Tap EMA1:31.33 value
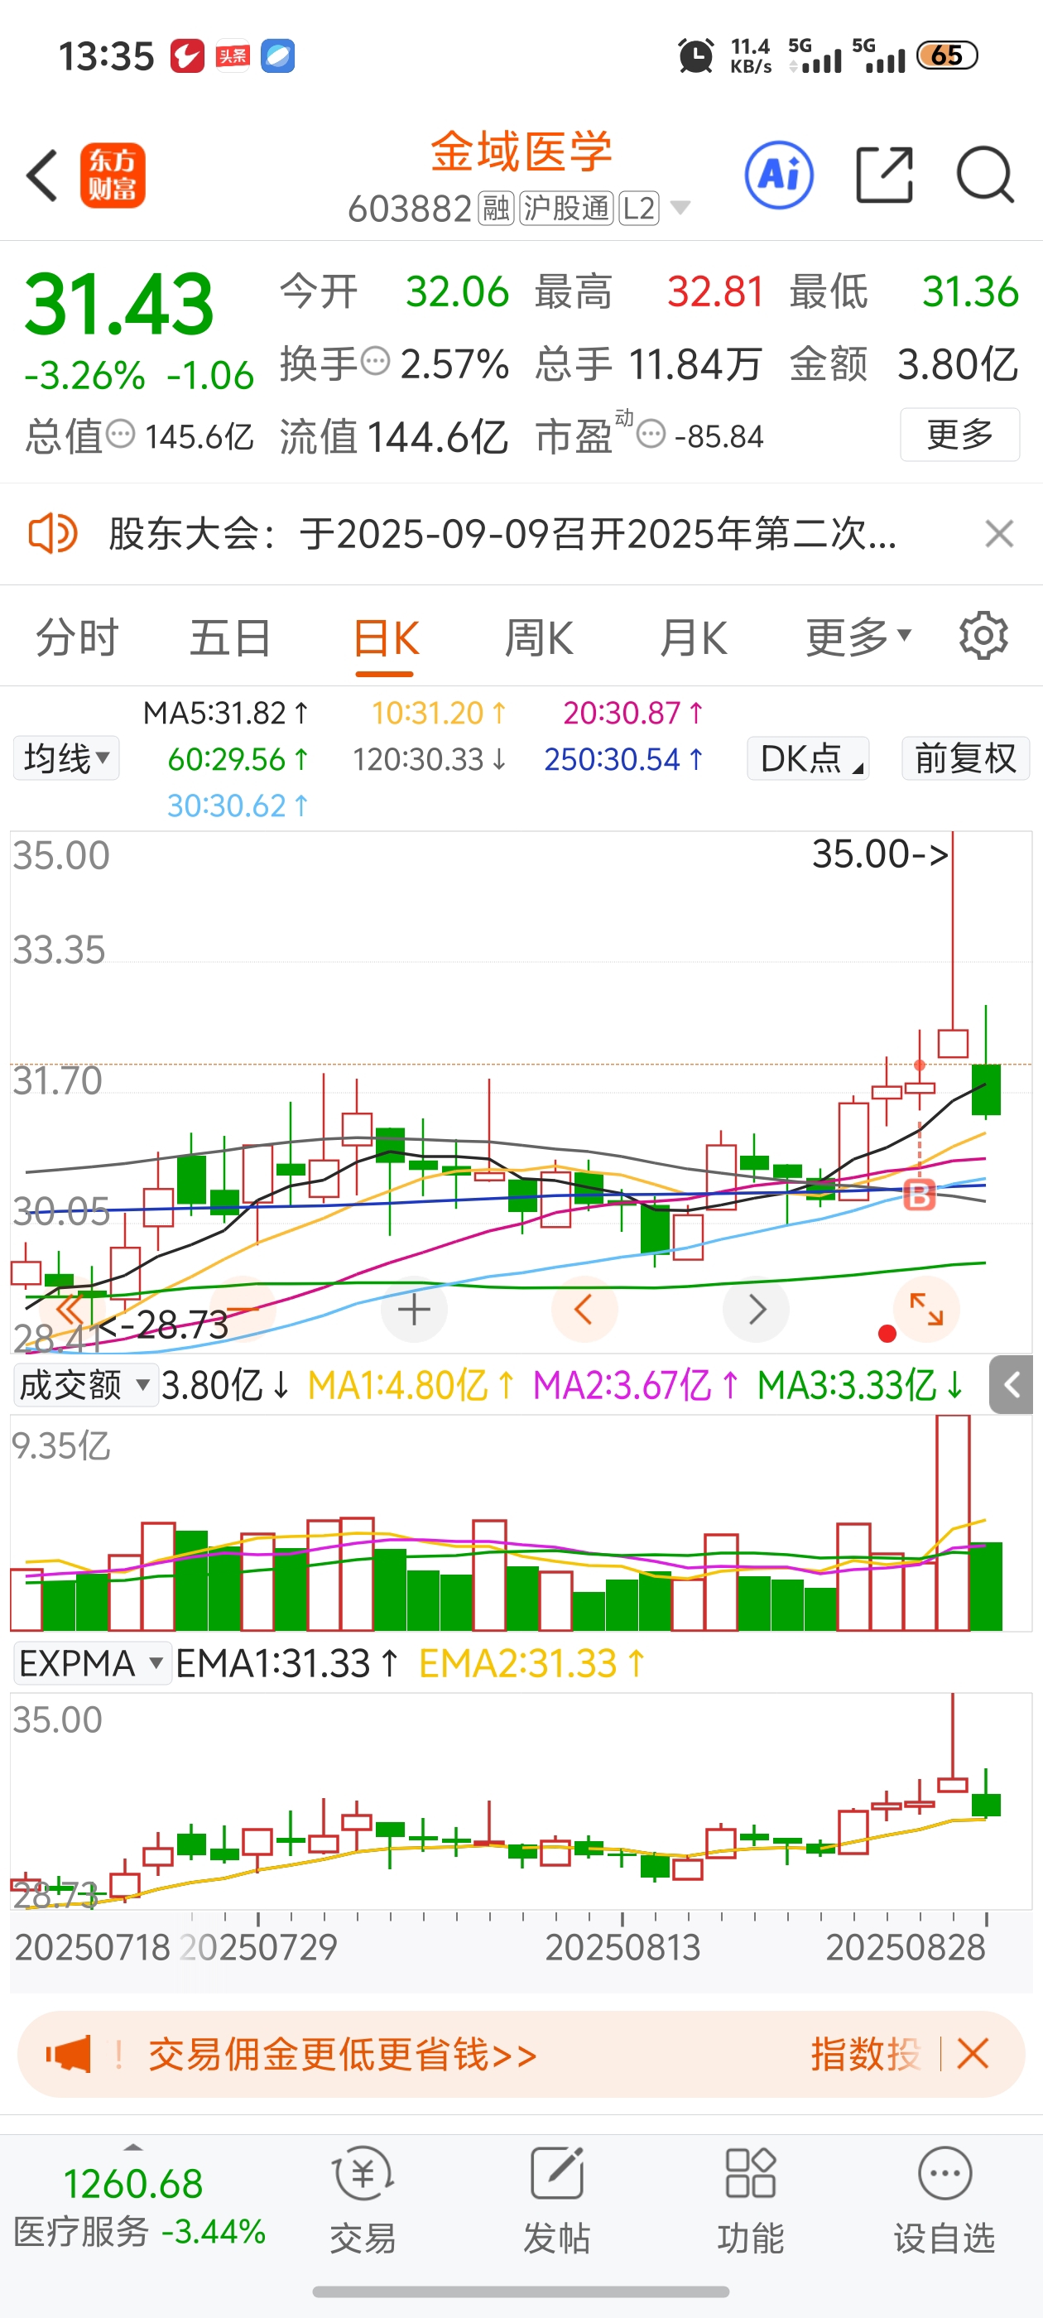1043x2318 pixels. (x=287, y=1663)
